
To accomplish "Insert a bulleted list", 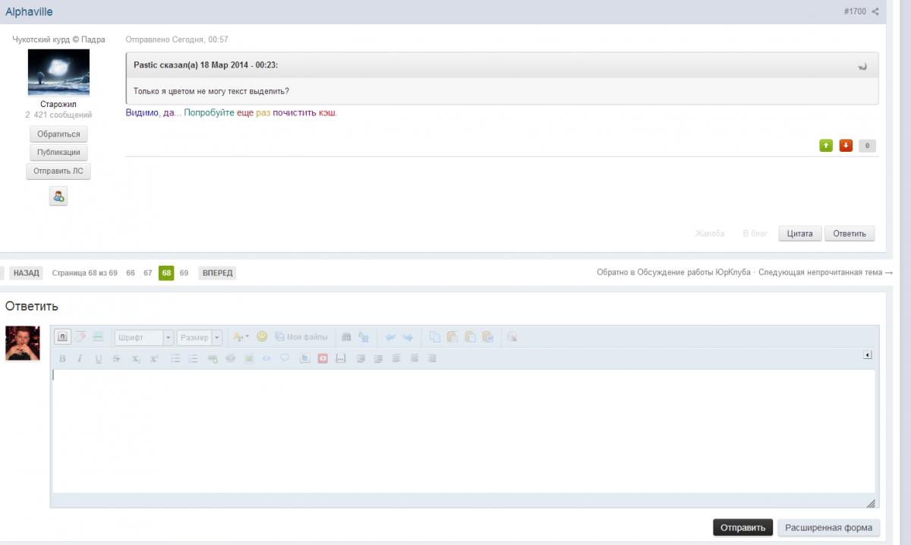I will coord(175,359).
